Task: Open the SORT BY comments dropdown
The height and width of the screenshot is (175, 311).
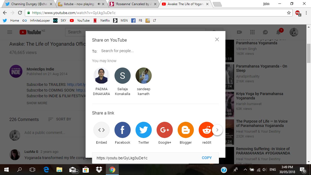Action: [59, 119]
